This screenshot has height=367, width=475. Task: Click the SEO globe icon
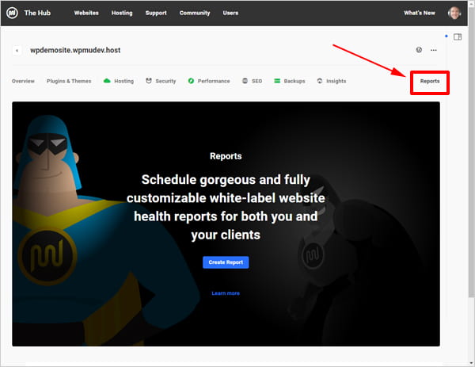click(245, 81)
